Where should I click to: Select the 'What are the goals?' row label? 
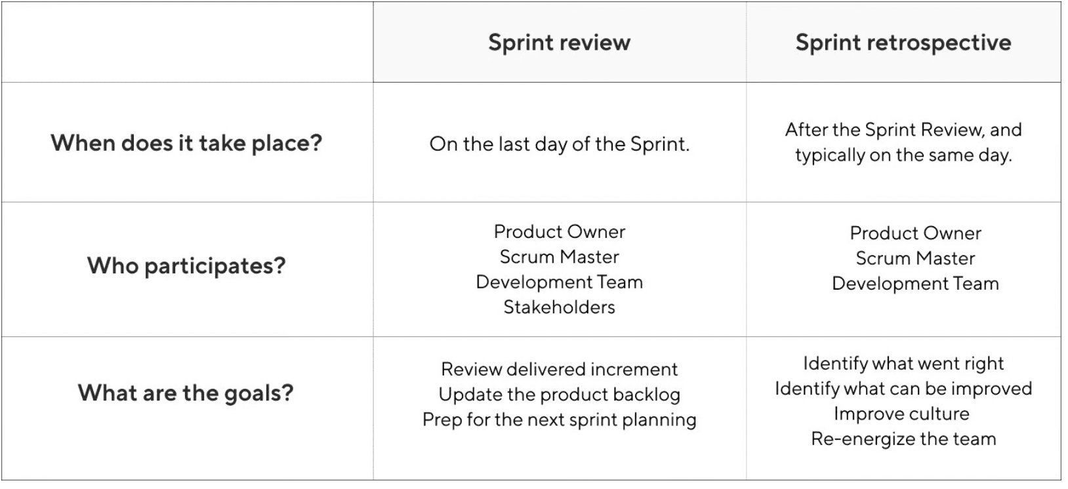(186, 393)
